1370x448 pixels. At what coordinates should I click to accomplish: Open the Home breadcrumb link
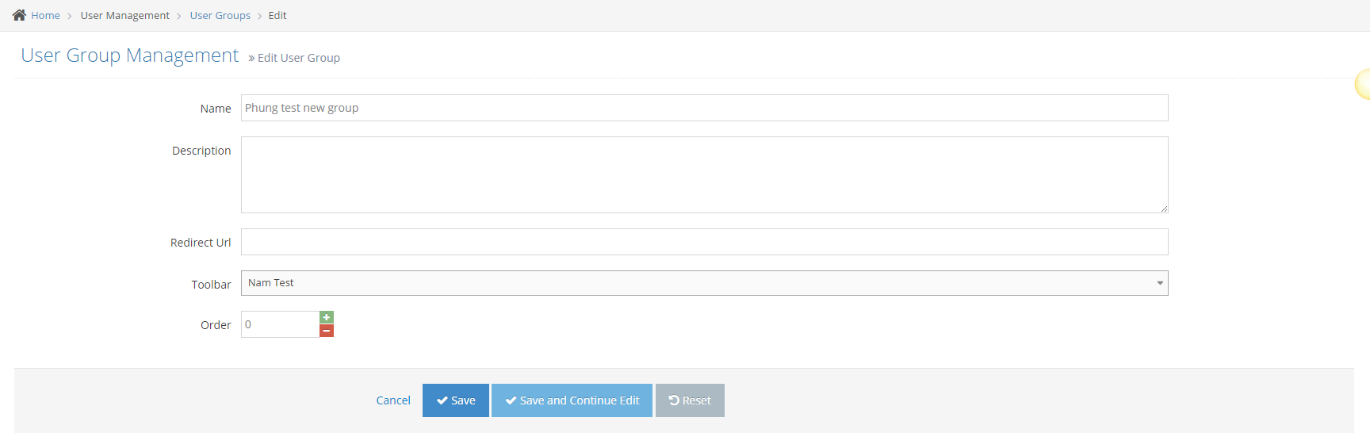click(45, 16)
